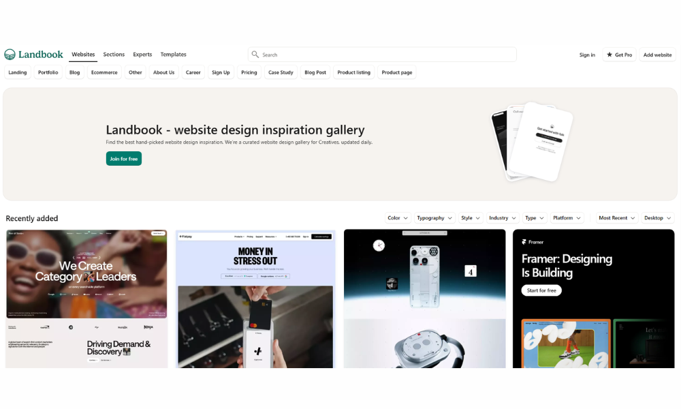Click the Sign in link

point(587,55)
